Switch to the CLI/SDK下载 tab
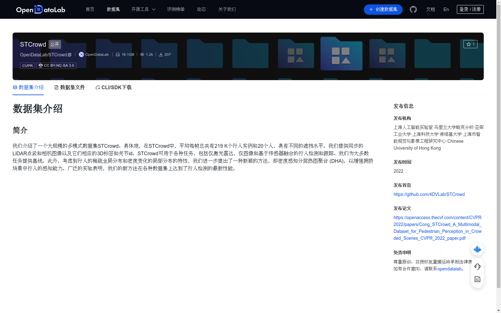The width and height of the screenshot is (501, 313). click(x=113, y=87)
